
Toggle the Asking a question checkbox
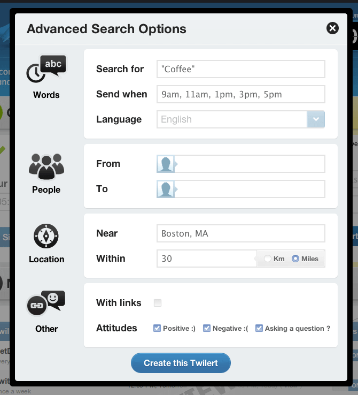259,328
